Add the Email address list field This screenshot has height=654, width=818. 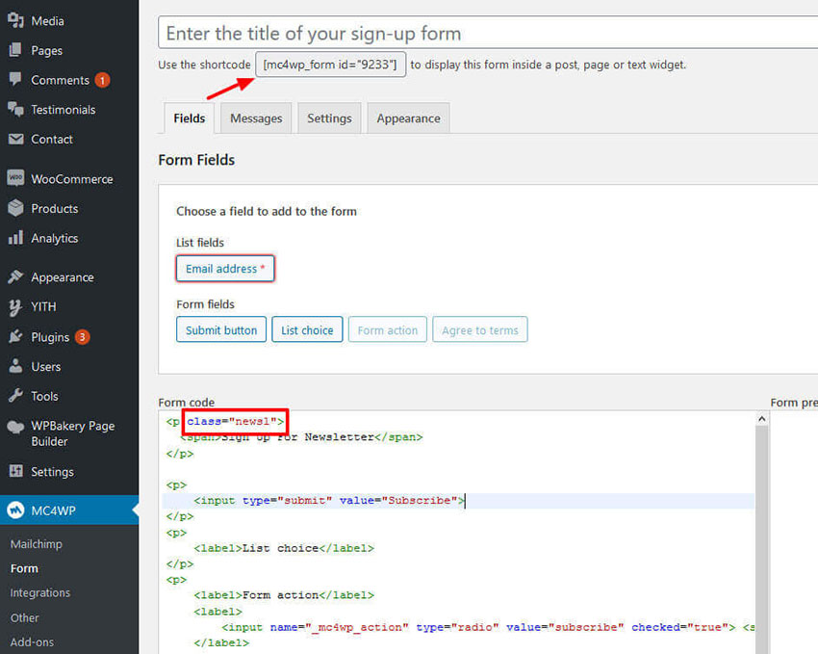(x=225, y=269)
